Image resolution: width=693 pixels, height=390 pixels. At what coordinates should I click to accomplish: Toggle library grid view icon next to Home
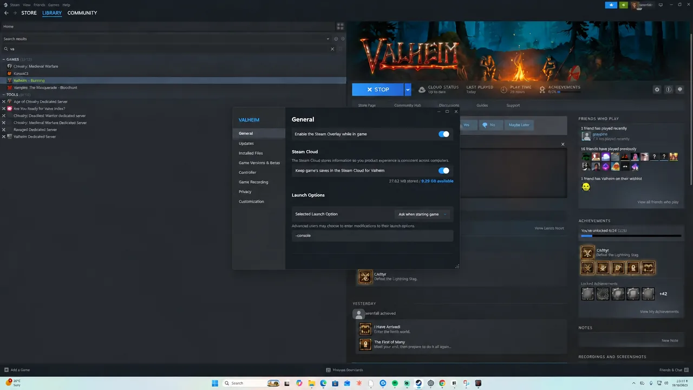pyautogui.click(x=341, y=26)
